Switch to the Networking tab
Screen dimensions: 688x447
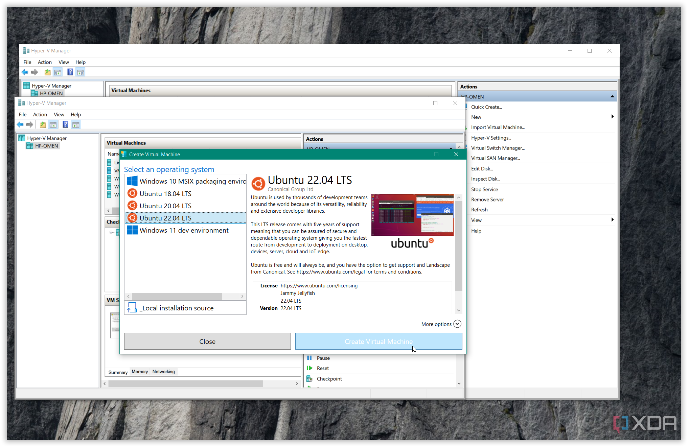163,372
